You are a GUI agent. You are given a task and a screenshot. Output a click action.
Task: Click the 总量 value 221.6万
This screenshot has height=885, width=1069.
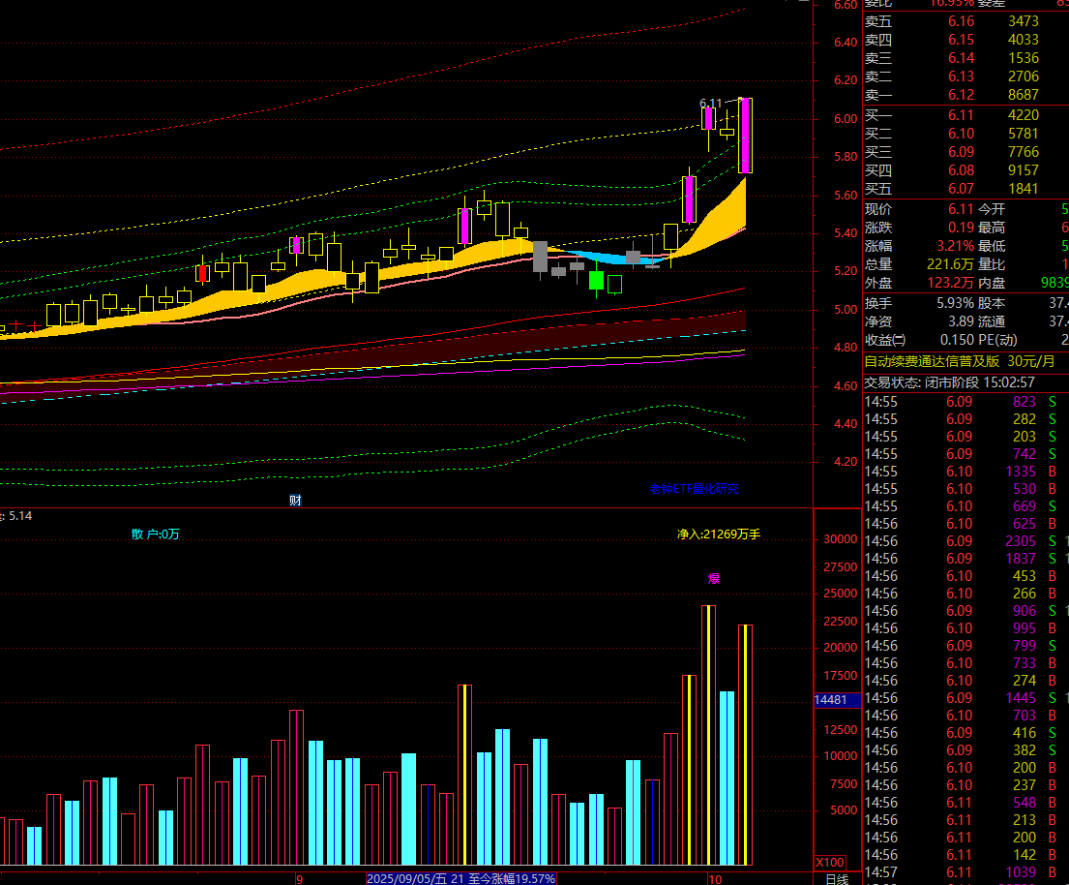coord(950,264)
